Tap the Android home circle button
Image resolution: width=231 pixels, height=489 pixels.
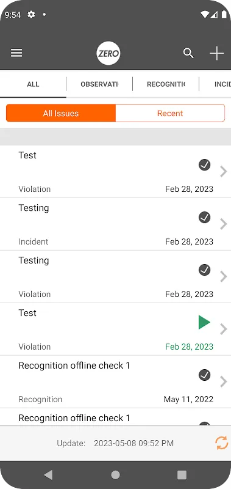pyautogui.click(x=115, y=475)
